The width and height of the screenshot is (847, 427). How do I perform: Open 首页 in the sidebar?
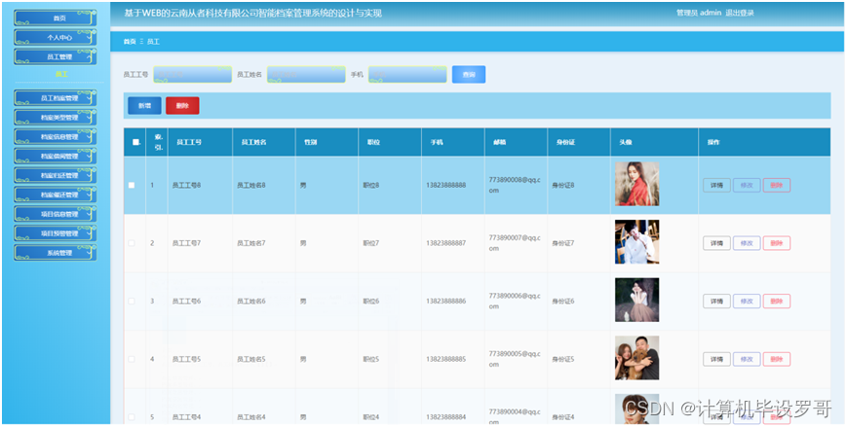(56, 18)
